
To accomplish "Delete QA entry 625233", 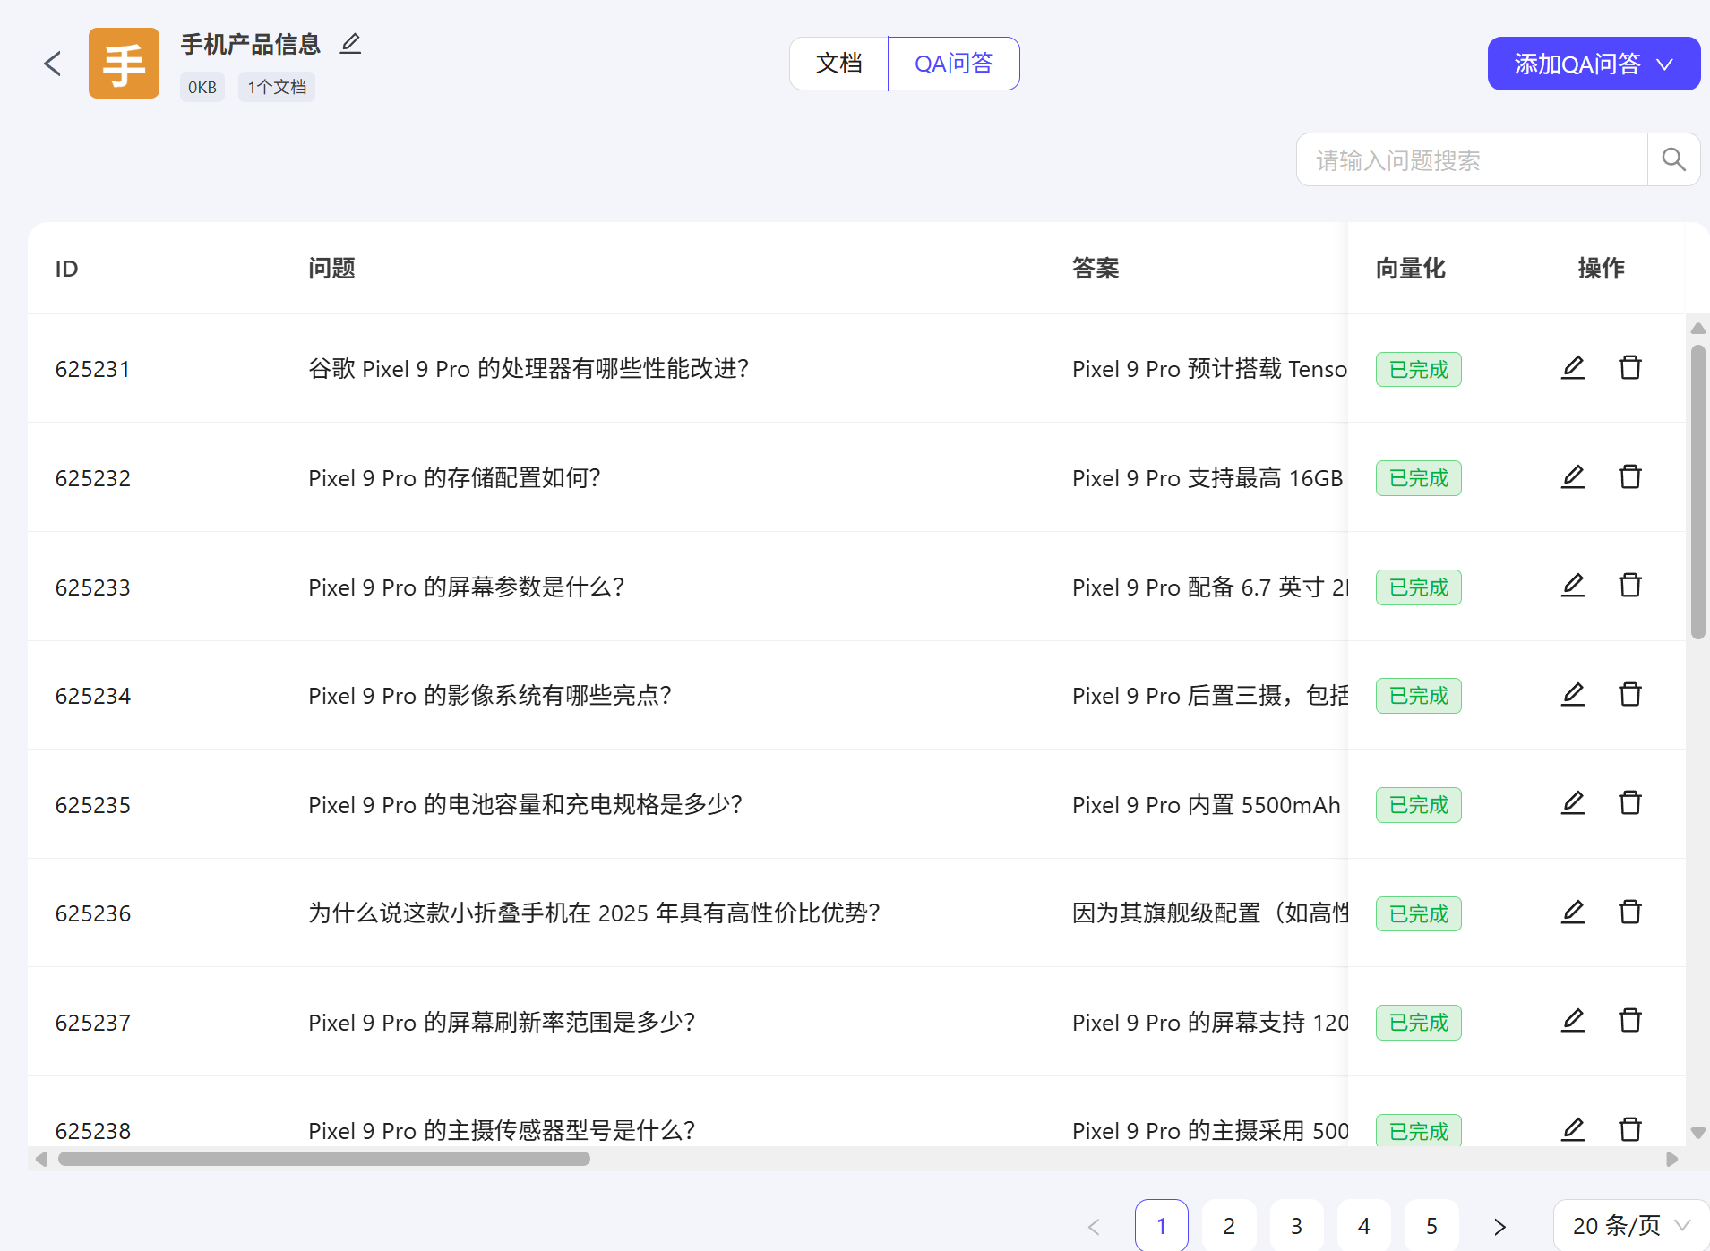I will click(1630, 586).
